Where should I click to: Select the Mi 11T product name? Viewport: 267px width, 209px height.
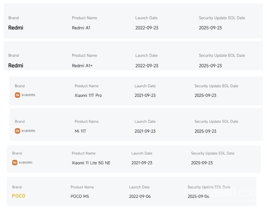tap(82, 131)
